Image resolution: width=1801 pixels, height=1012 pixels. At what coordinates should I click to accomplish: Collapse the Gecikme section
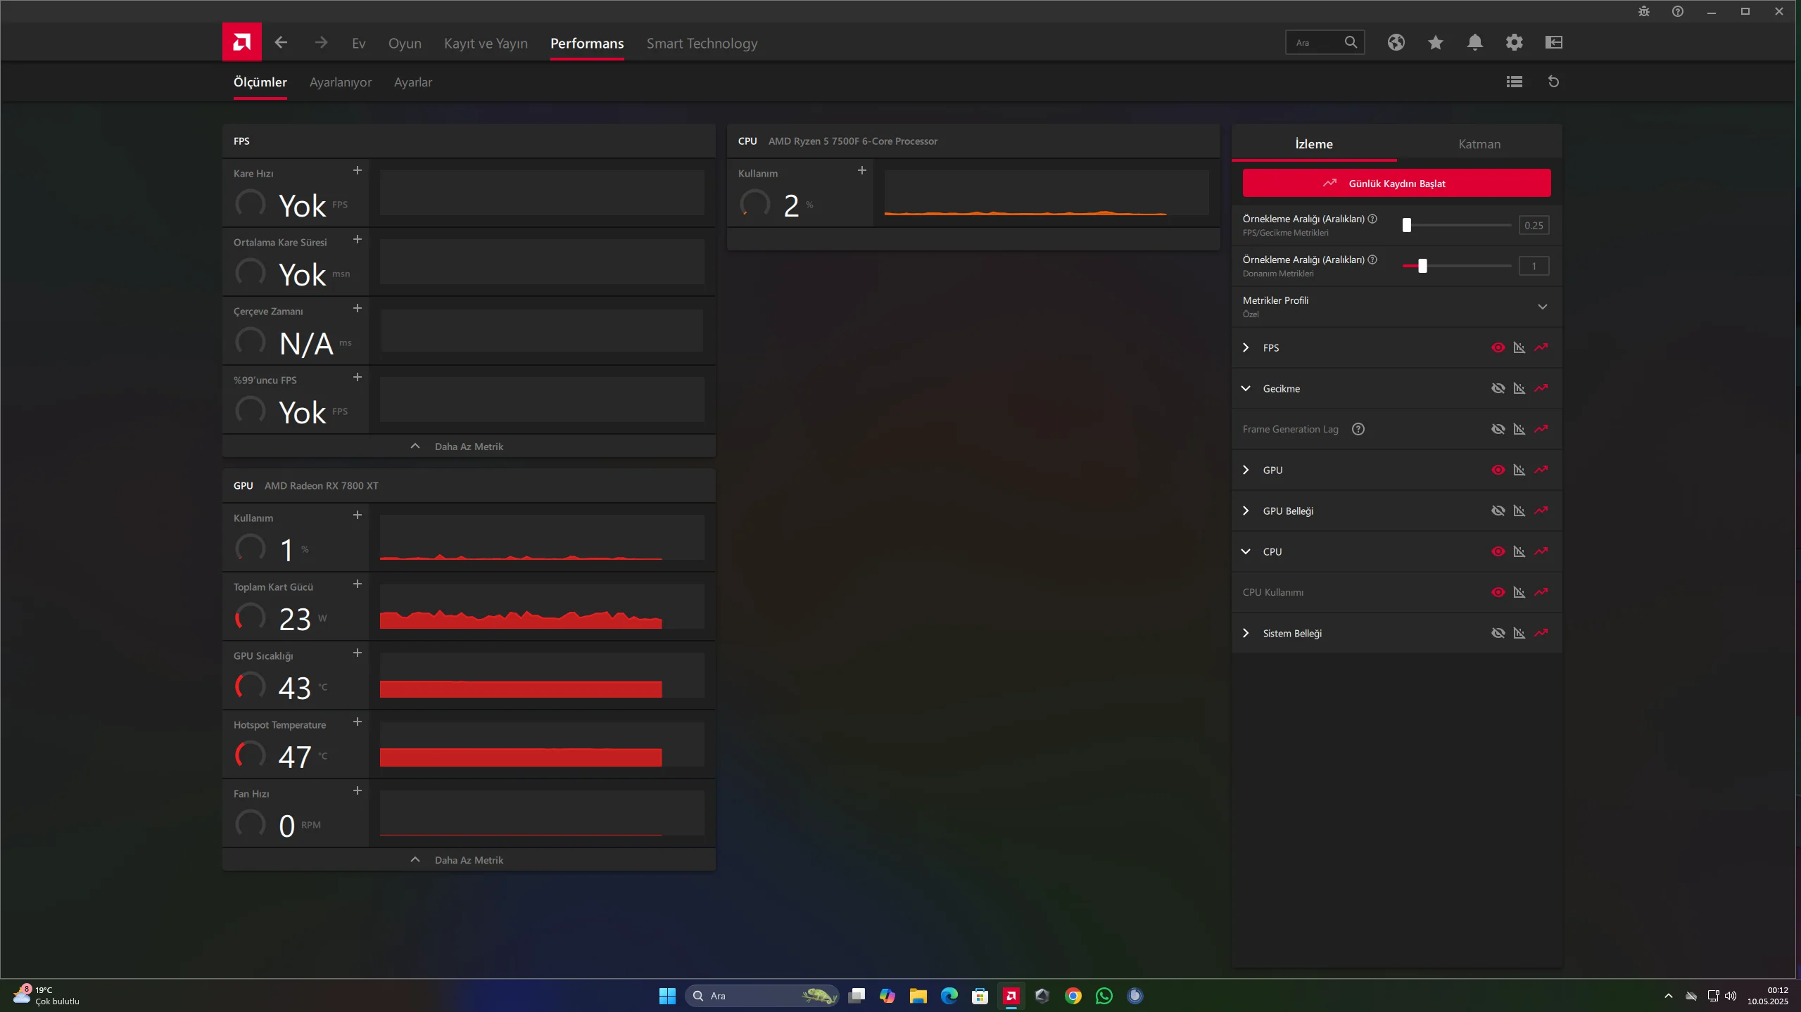(1246, 388)
